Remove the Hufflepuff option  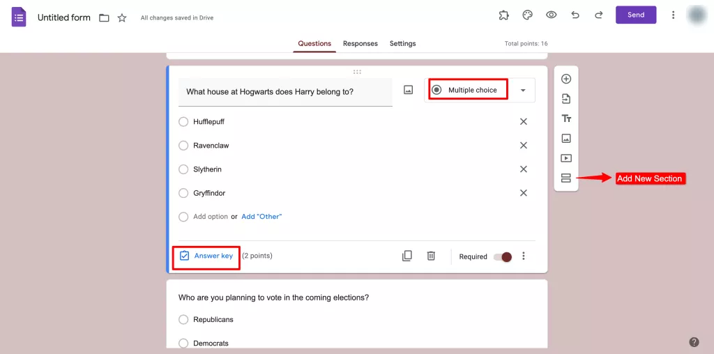[x=524, y=121]
